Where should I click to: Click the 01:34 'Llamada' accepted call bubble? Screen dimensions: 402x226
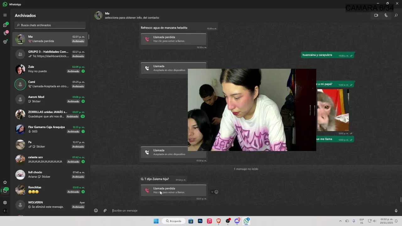[x=174, y=152]
